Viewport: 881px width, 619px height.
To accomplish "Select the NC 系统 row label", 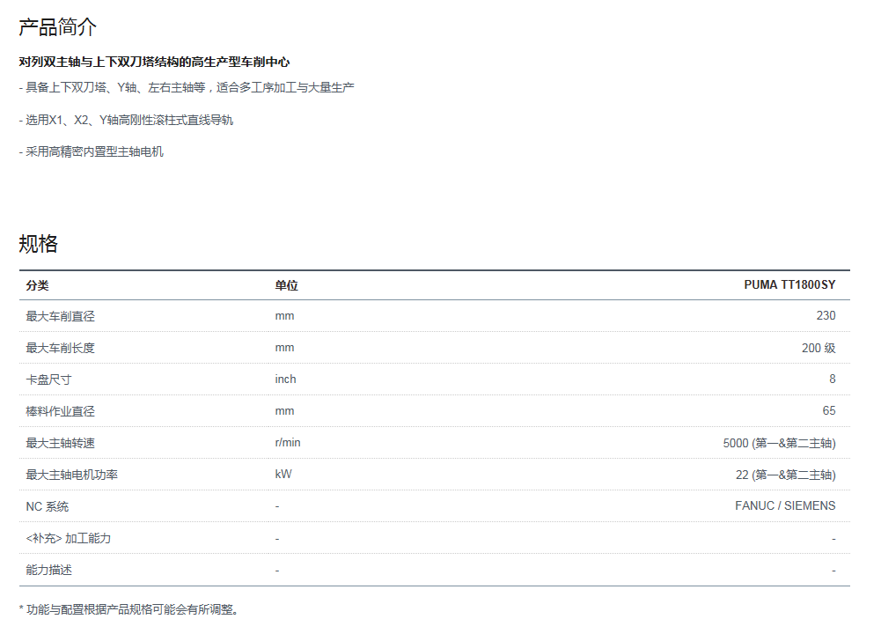I will 48,506.
